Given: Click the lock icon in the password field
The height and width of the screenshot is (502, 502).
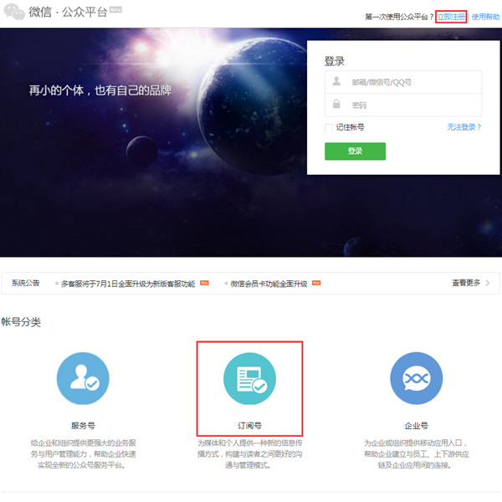Looking at the screenshot, I should point(336,104).
